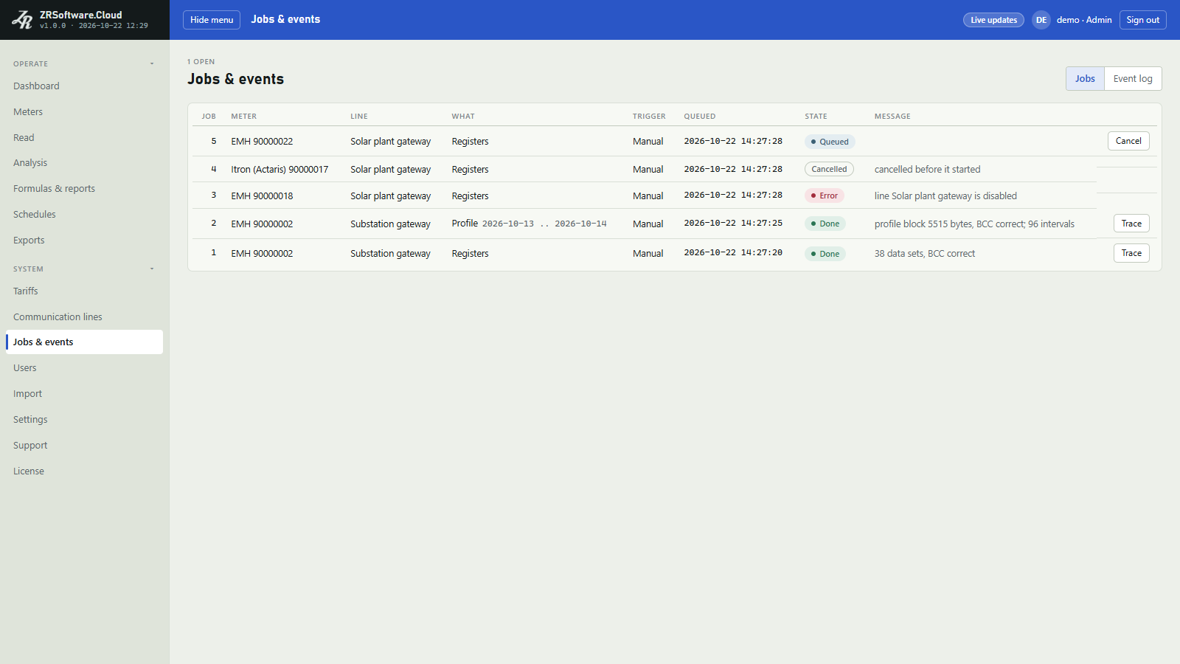Click 'demo · Admin' user label
1180x664 pixels.
click(1084, 20)
